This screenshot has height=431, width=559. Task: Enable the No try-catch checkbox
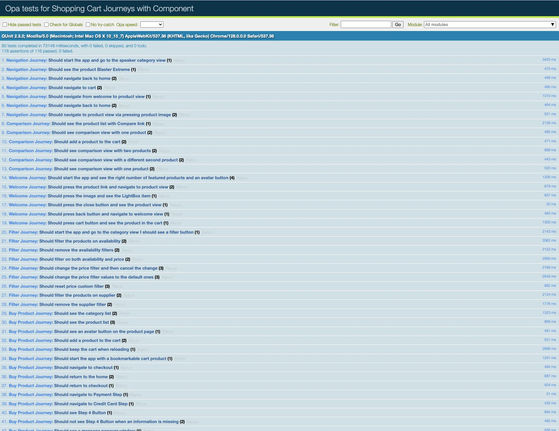(x=88, y=25)
